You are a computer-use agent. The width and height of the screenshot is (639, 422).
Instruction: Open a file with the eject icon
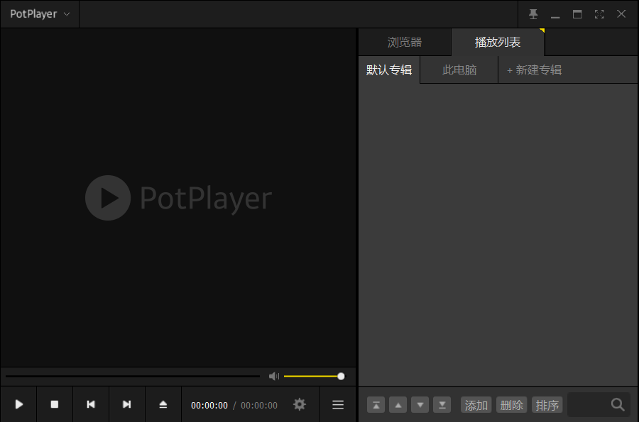(163, 404)
